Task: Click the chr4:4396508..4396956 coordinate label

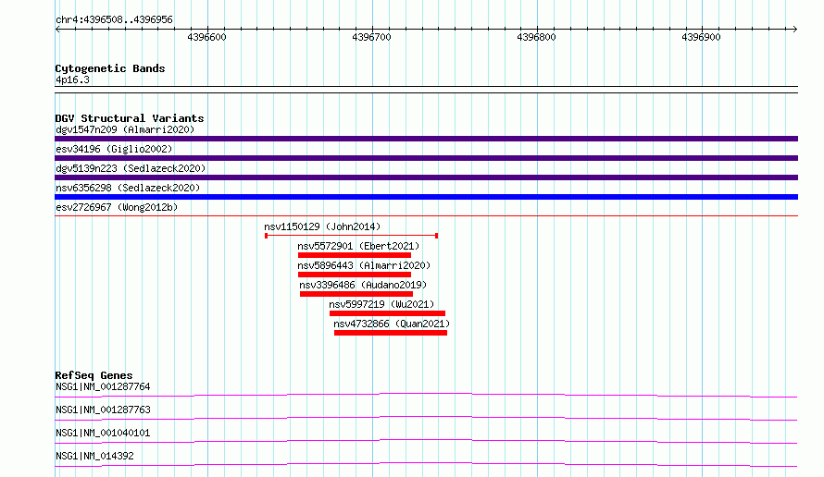Action: click(x=114, y=19)
